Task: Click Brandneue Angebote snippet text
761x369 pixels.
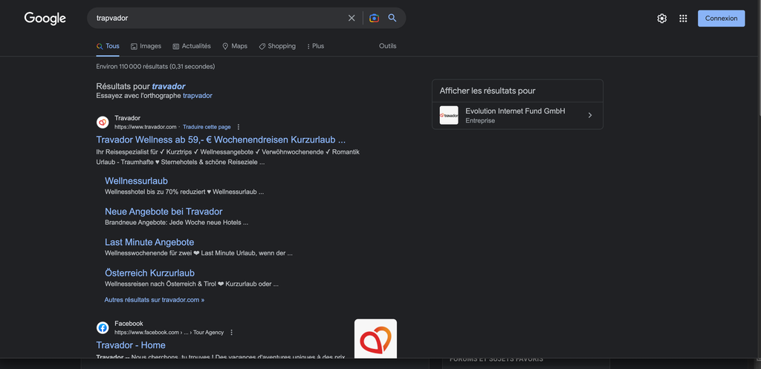Action: 177,223
